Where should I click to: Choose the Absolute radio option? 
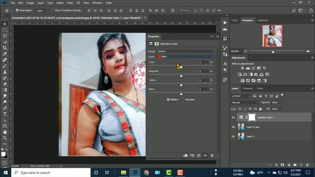pyautogui.click(x=183, y=99)
